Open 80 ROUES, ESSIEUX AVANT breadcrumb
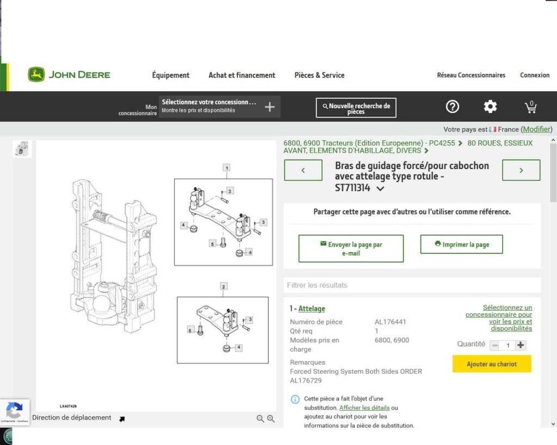The width and height of the screenshot is (557, 445). coord(408,147)
